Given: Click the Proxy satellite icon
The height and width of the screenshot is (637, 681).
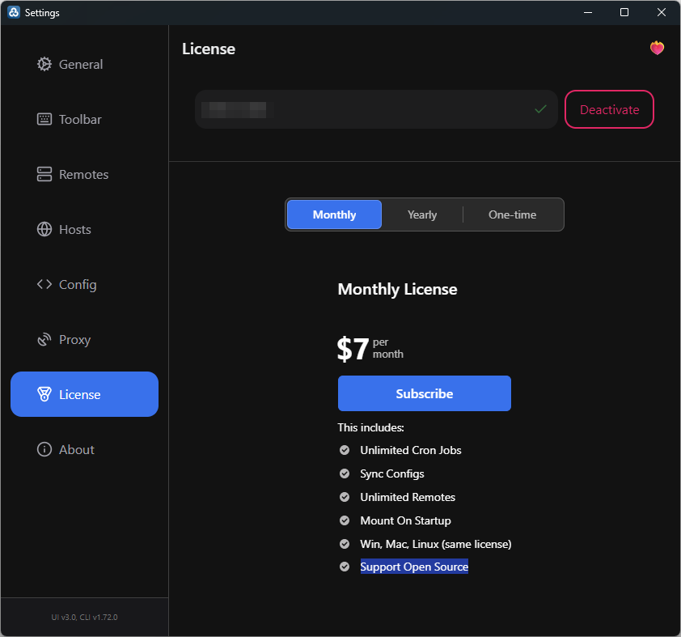Looking at the screenshot, I should [44, 339].
